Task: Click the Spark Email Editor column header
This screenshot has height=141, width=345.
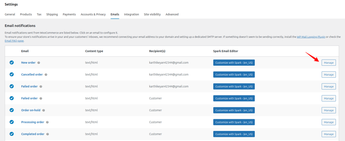Action: point(225,51)
